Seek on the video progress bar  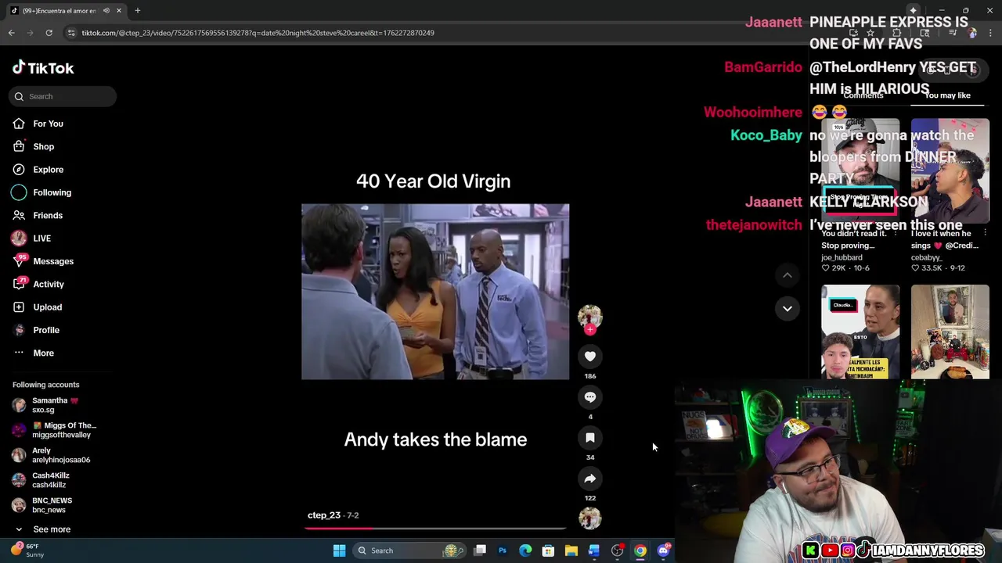[x=435, y=529]
